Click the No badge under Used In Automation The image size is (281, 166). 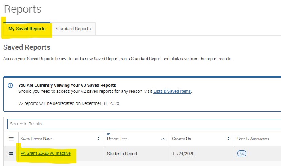pyautogui.click(x=242, y=153)
